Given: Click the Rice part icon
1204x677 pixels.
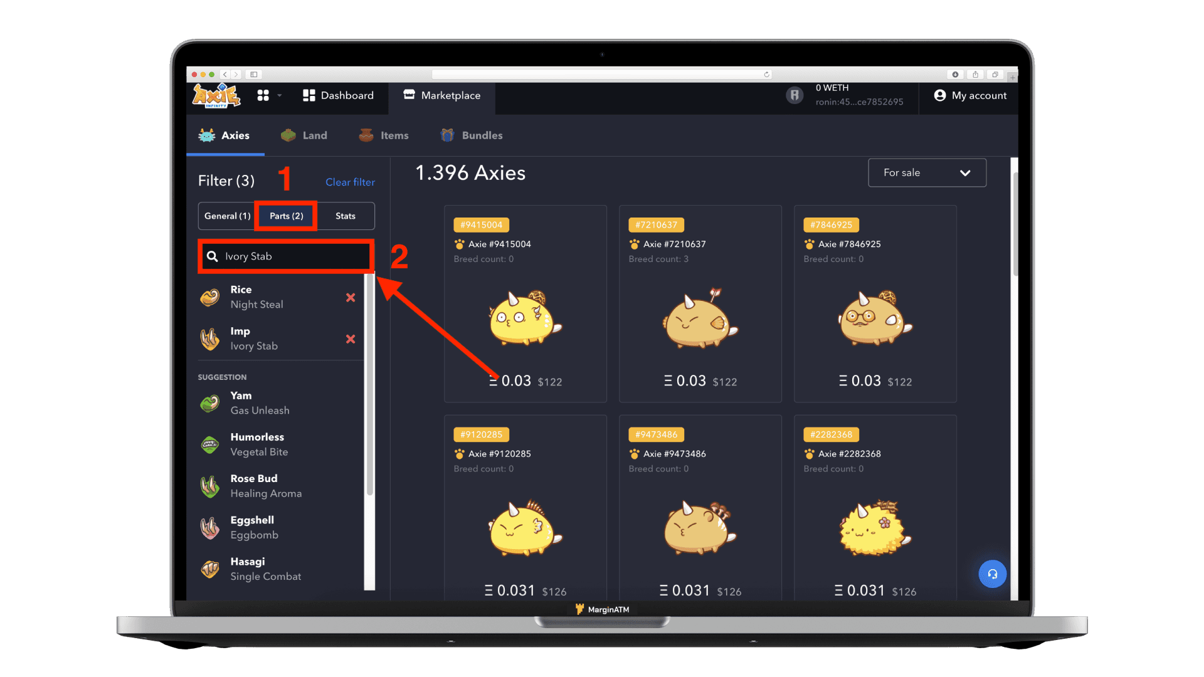Looking at the screenshot, I should [x=210, y=297].
